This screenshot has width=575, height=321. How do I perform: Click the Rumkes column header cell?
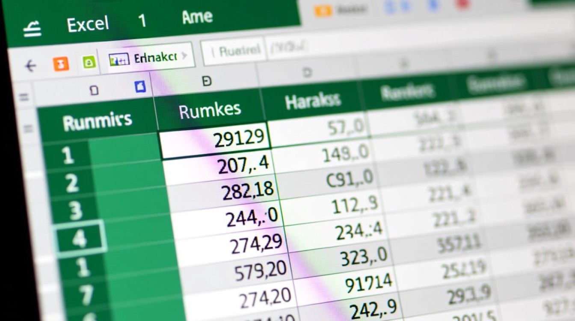click(210, 110)
